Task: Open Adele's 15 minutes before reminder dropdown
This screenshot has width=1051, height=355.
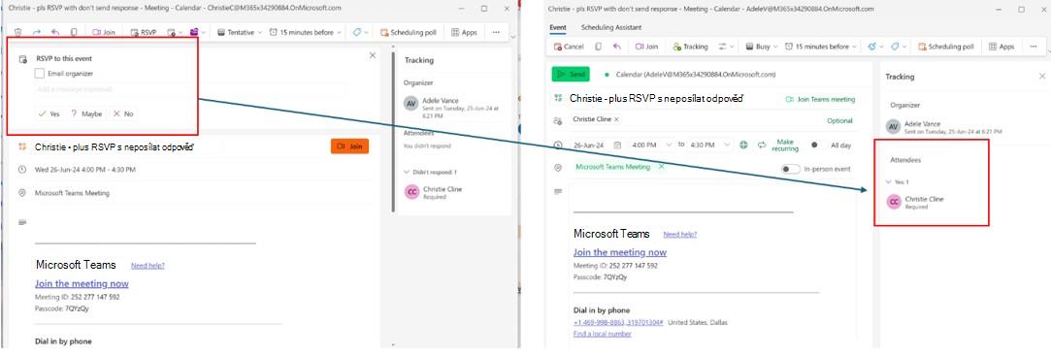Action: click(x=820, y=47)
